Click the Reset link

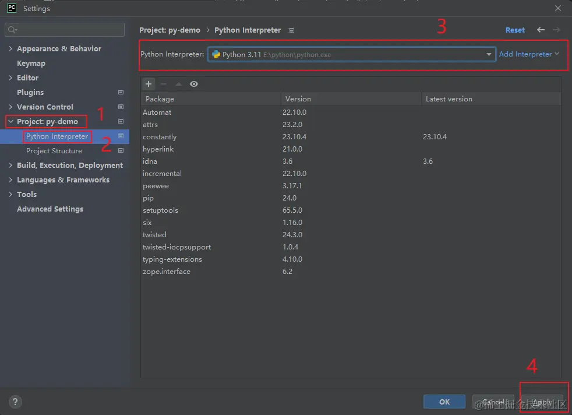(515, 30)
